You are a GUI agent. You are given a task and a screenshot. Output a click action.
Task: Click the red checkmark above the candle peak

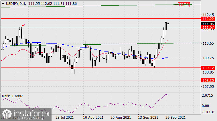[x=23, y=25]
